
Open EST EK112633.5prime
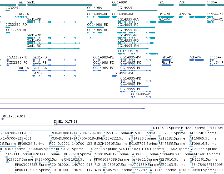pyautogui.click(x=165, y=128)
